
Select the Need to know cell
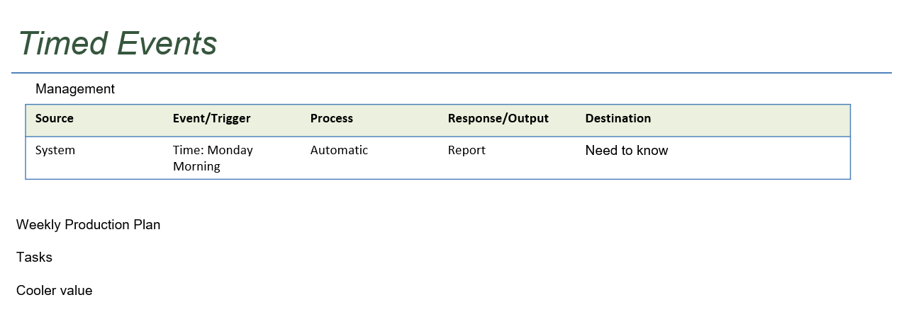click(627, 150)
